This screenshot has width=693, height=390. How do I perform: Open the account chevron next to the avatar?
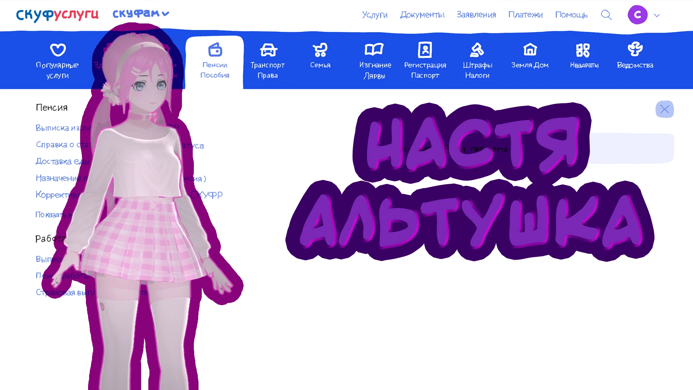tap(656, 15)
